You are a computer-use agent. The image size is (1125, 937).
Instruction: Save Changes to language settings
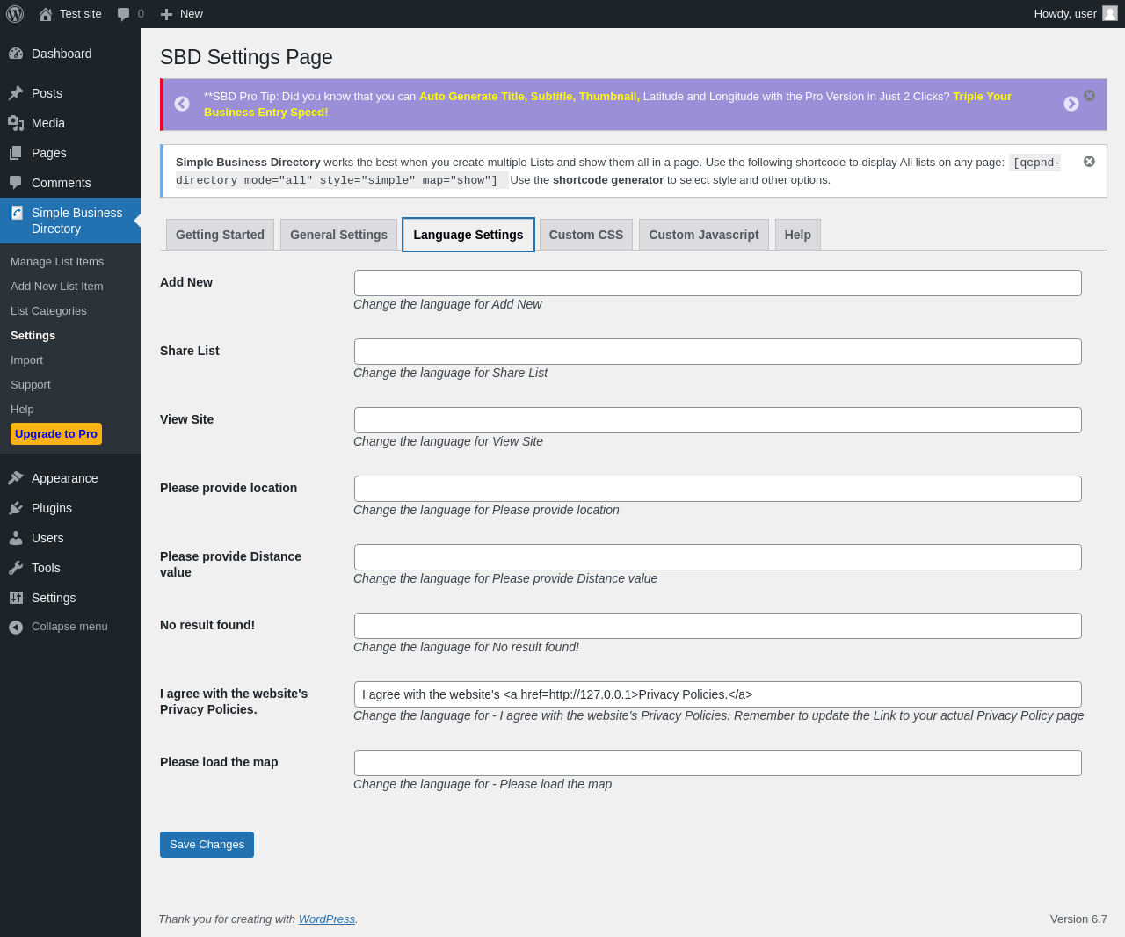[x=207, y=845]
